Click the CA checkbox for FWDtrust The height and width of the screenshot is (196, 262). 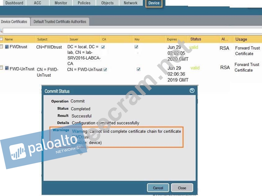tap(103, 47)
